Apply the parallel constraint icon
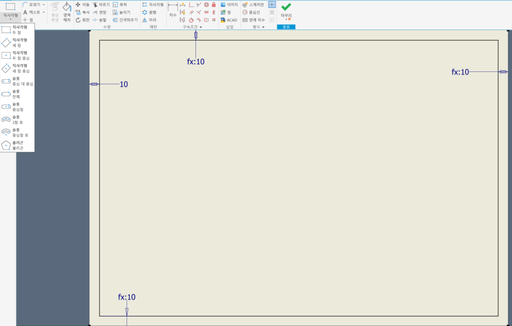The height and width of the screenshot is (326, 512). pos(191,12)
